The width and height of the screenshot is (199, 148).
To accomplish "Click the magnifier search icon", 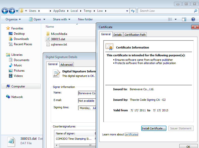I will pos(195,11).
